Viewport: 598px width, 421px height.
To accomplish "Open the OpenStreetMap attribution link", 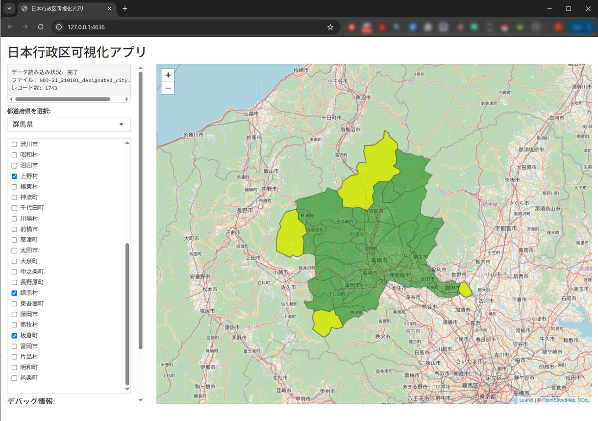I will click(x=558, y=400).
